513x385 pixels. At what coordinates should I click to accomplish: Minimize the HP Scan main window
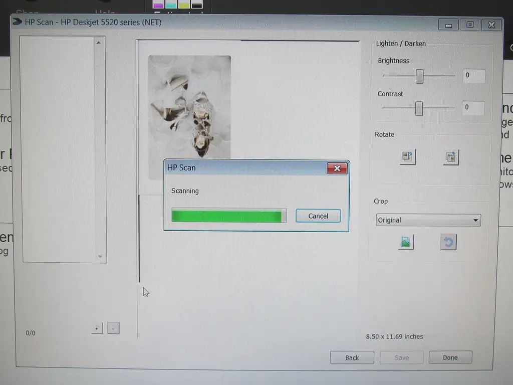click(448, 25)
